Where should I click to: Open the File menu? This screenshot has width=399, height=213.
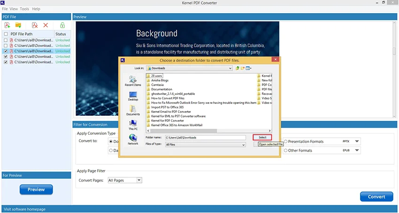pos(5,9)
